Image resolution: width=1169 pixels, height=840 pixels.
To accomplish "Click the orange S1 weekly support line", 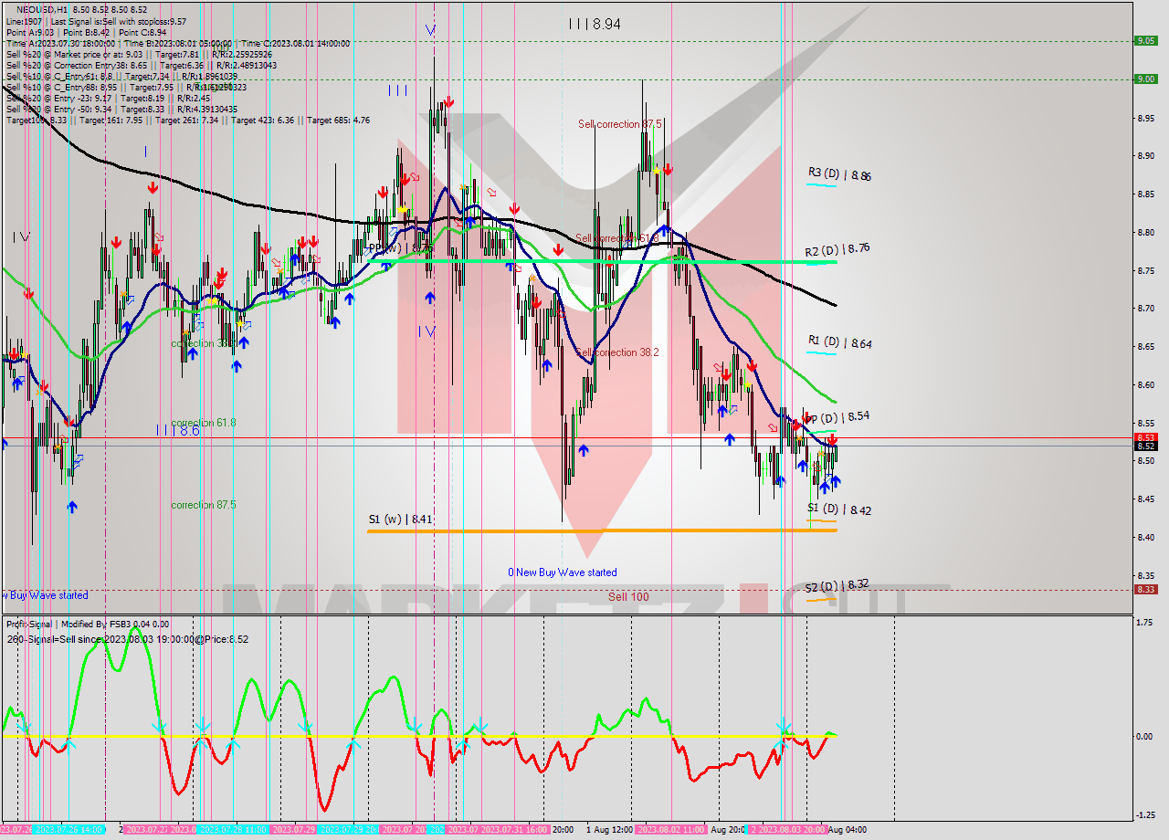I will coord(602,530).
